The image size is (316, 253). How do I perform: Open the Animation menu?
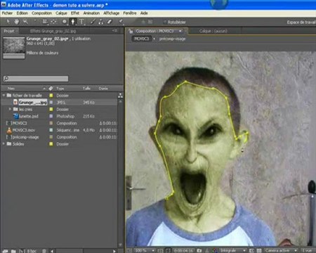(x=91, y=13)
